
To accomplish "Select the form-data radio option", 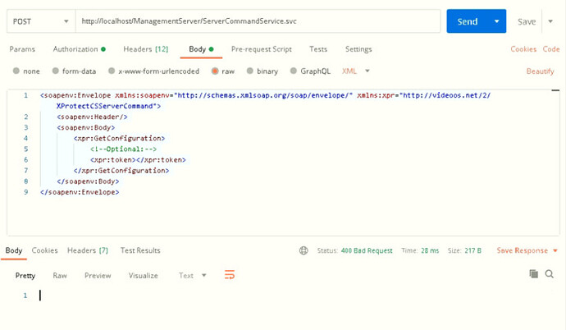I will tap(57, 71).
